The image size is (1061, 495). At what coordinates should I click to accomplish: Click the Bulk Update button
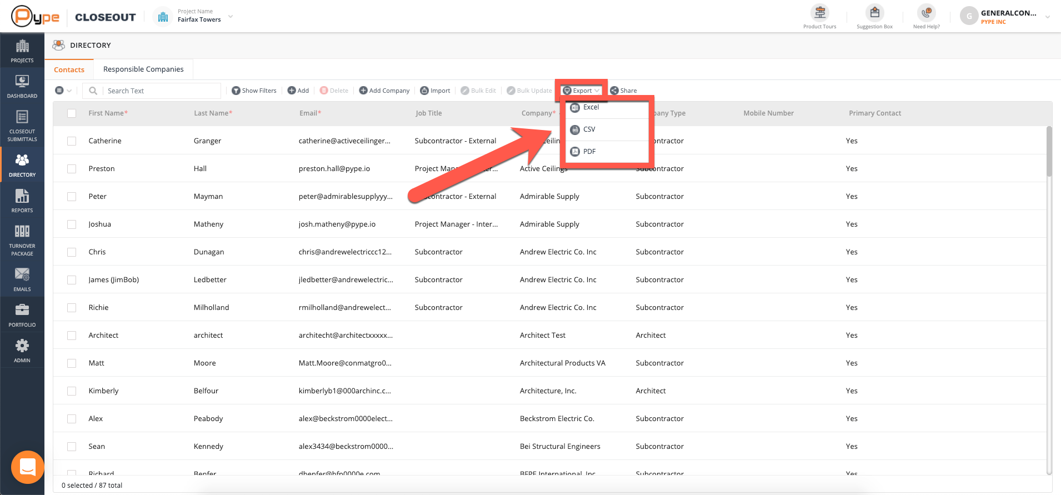tap(529, 91)
